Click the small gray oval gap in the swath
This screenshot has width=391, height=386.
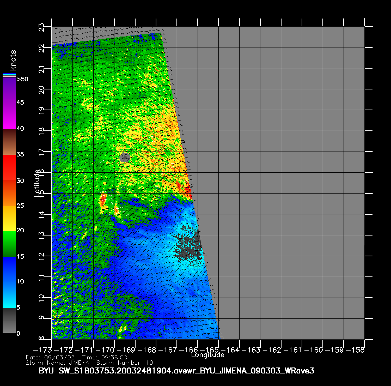125,158
